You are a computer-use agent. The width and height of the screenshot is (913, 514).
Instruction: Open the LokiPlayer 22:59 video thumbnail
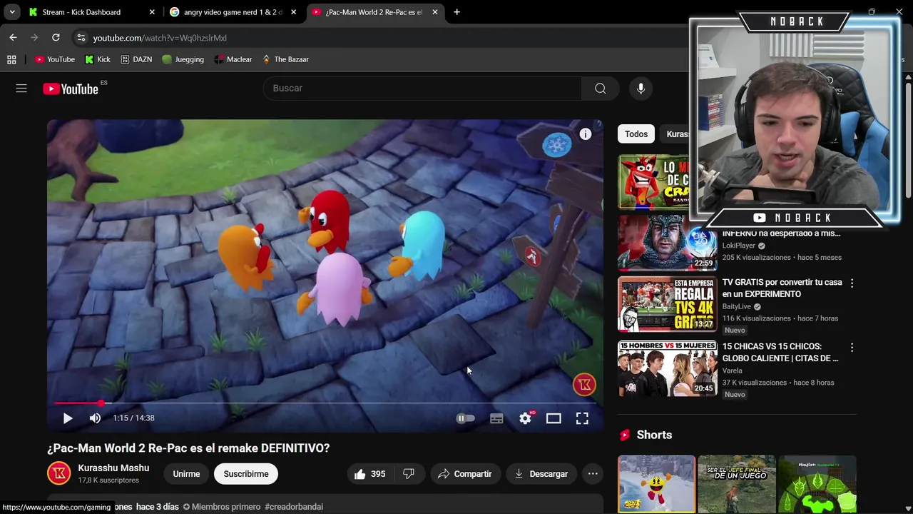tap(667, 243)
